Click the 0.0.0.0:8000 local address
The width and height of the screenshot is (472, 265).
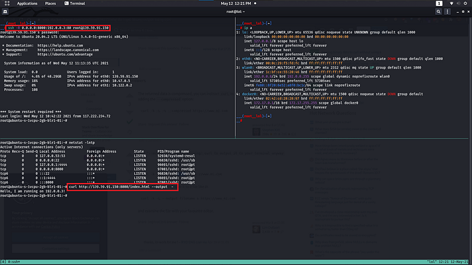51,169
